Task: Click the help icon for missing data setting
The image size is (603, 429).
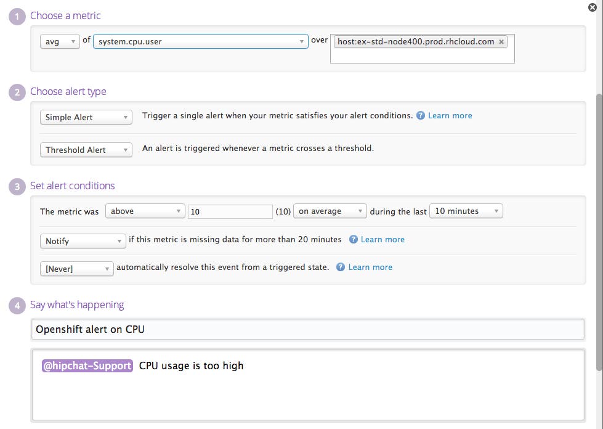Action: (x=352, y=239)
